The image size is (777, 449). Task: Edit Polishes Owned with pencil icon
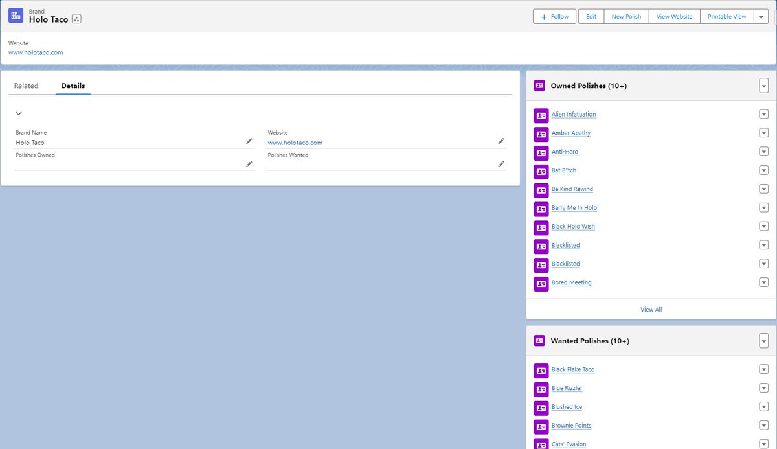coord(249,164)
